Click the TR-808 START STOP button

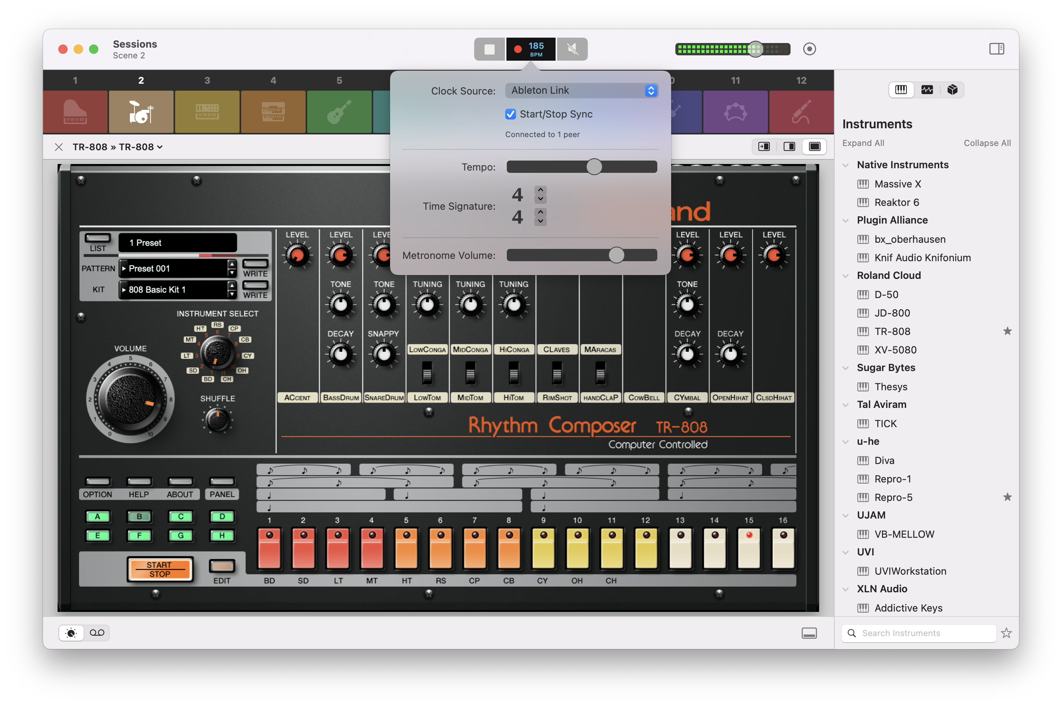160,569
